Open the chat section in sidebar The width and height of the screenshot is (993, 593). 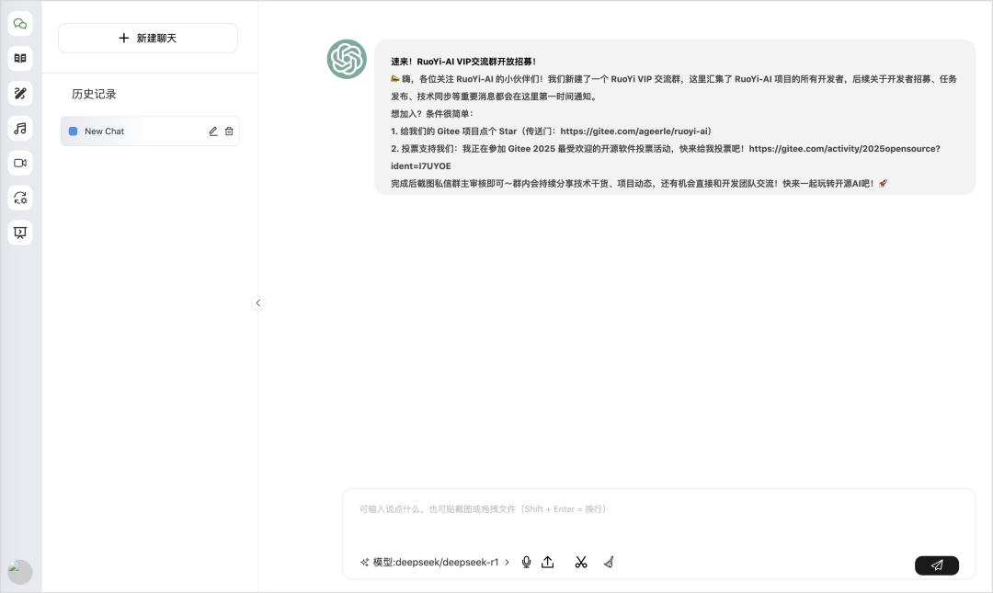tap(20, 24)
